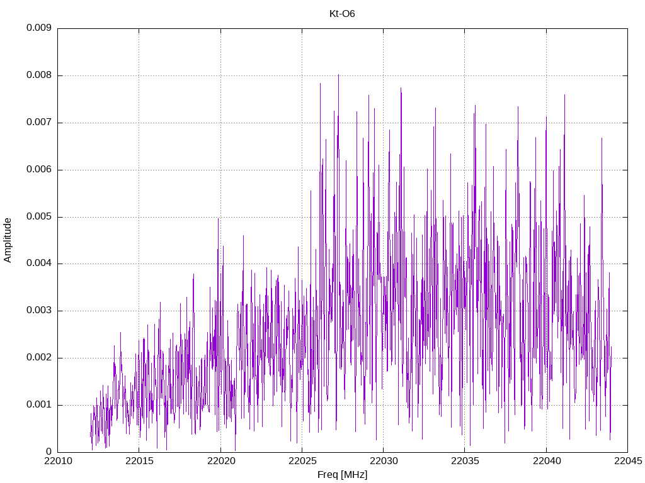Click the plot title Kt-O6
The image size is (645, 483).
tap(342, 14)
